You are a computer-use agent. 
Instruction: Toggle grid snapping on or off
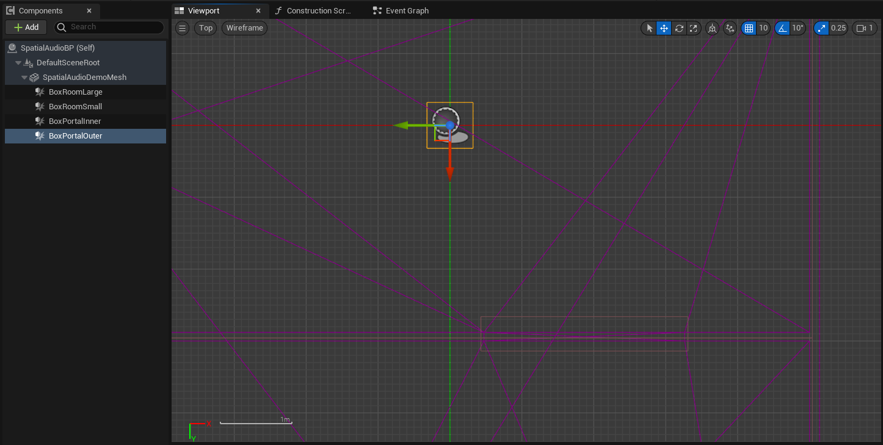pyautogui.click(x=748, y=28)
